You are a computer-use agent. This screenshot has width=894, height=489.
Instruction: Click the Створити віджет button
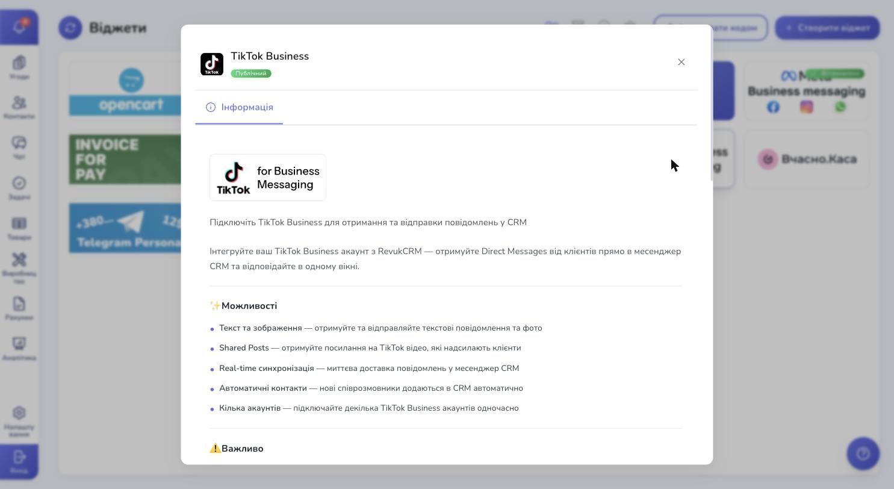(827, 28)
